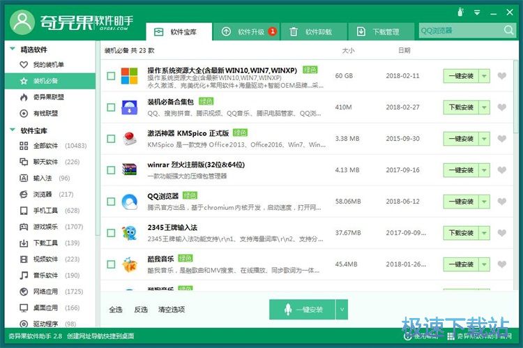This screenshot has width=523, height=348.
Task: Switch to the 软件升级 tab
Action: click(247, 31)
